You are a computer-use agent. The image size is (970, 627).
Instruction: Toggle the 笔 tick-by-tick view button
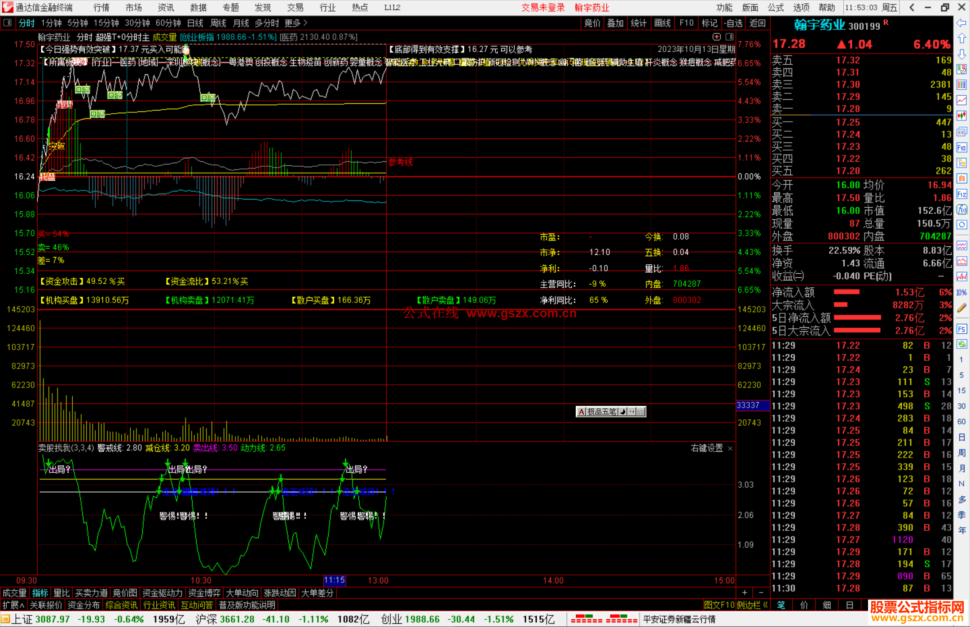click(781, 605)
